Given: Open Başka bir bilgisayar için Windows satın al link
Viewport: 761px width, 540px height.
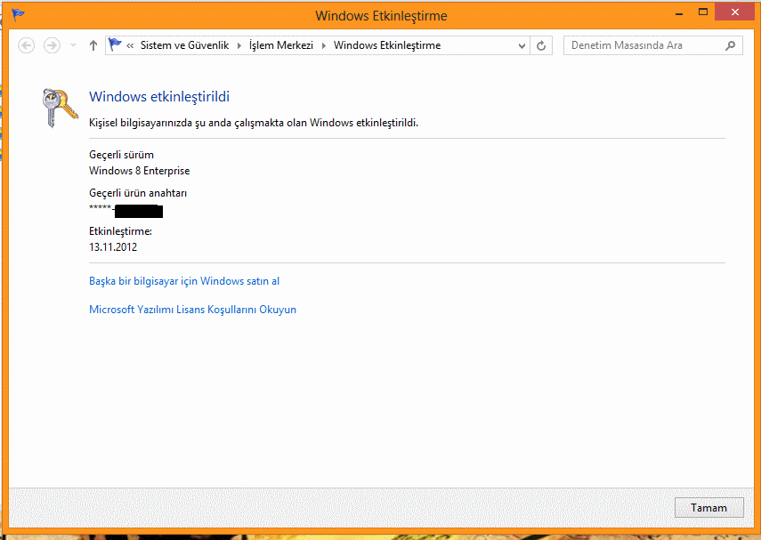Looking at the screenshot, I should coord(184,281).
